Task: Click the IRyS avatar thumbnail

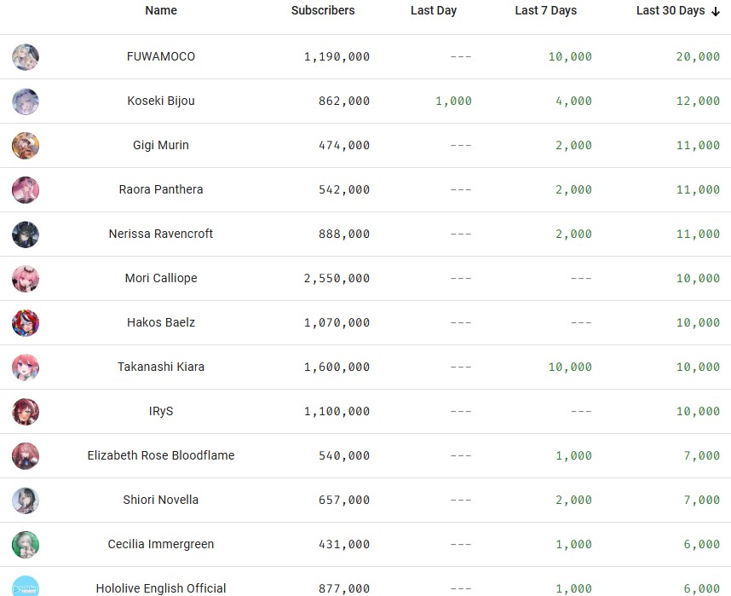Action: tap(26, 412)
